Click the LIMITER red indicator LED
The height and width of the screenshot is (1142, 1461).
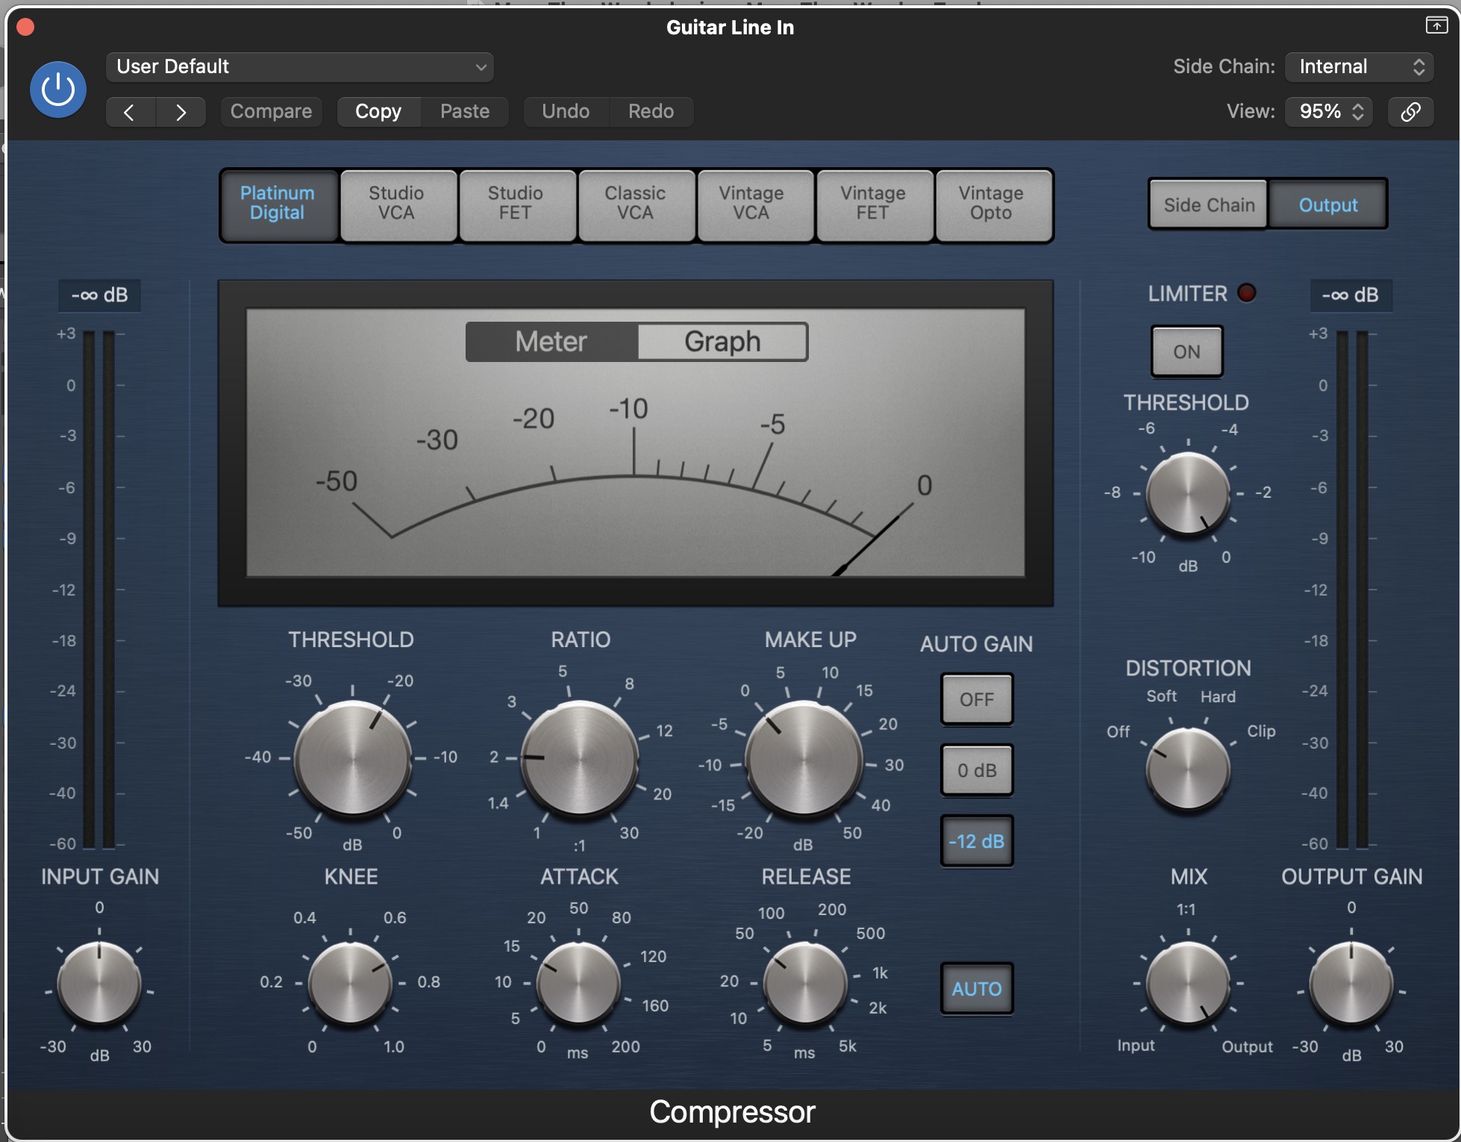(x=1246, y=293)
